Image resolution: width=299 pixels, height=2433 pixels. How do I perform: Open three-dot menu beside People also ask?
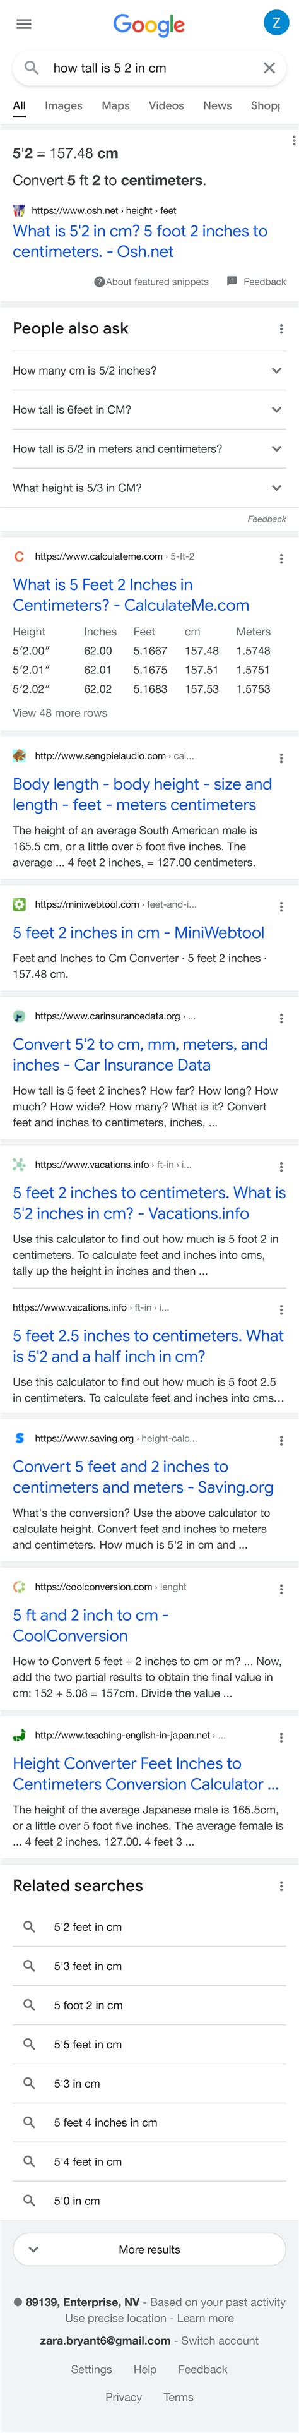click(x=281, y=328)
